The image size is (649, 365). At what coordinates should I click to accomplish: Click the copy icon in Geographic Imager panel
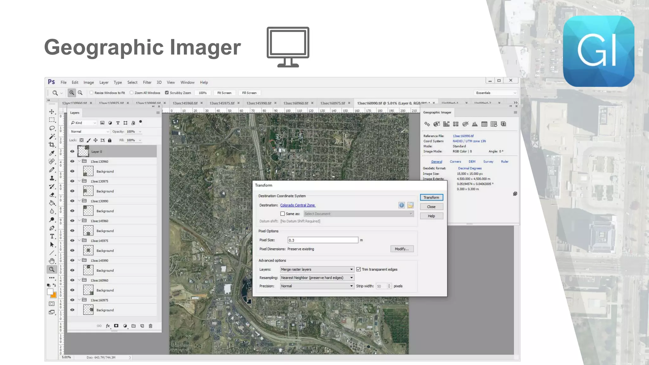point(515,194)
